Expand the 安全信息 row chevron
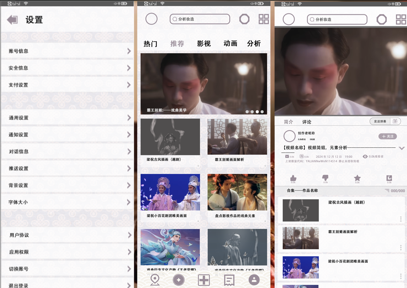 (x=129, y=68)
